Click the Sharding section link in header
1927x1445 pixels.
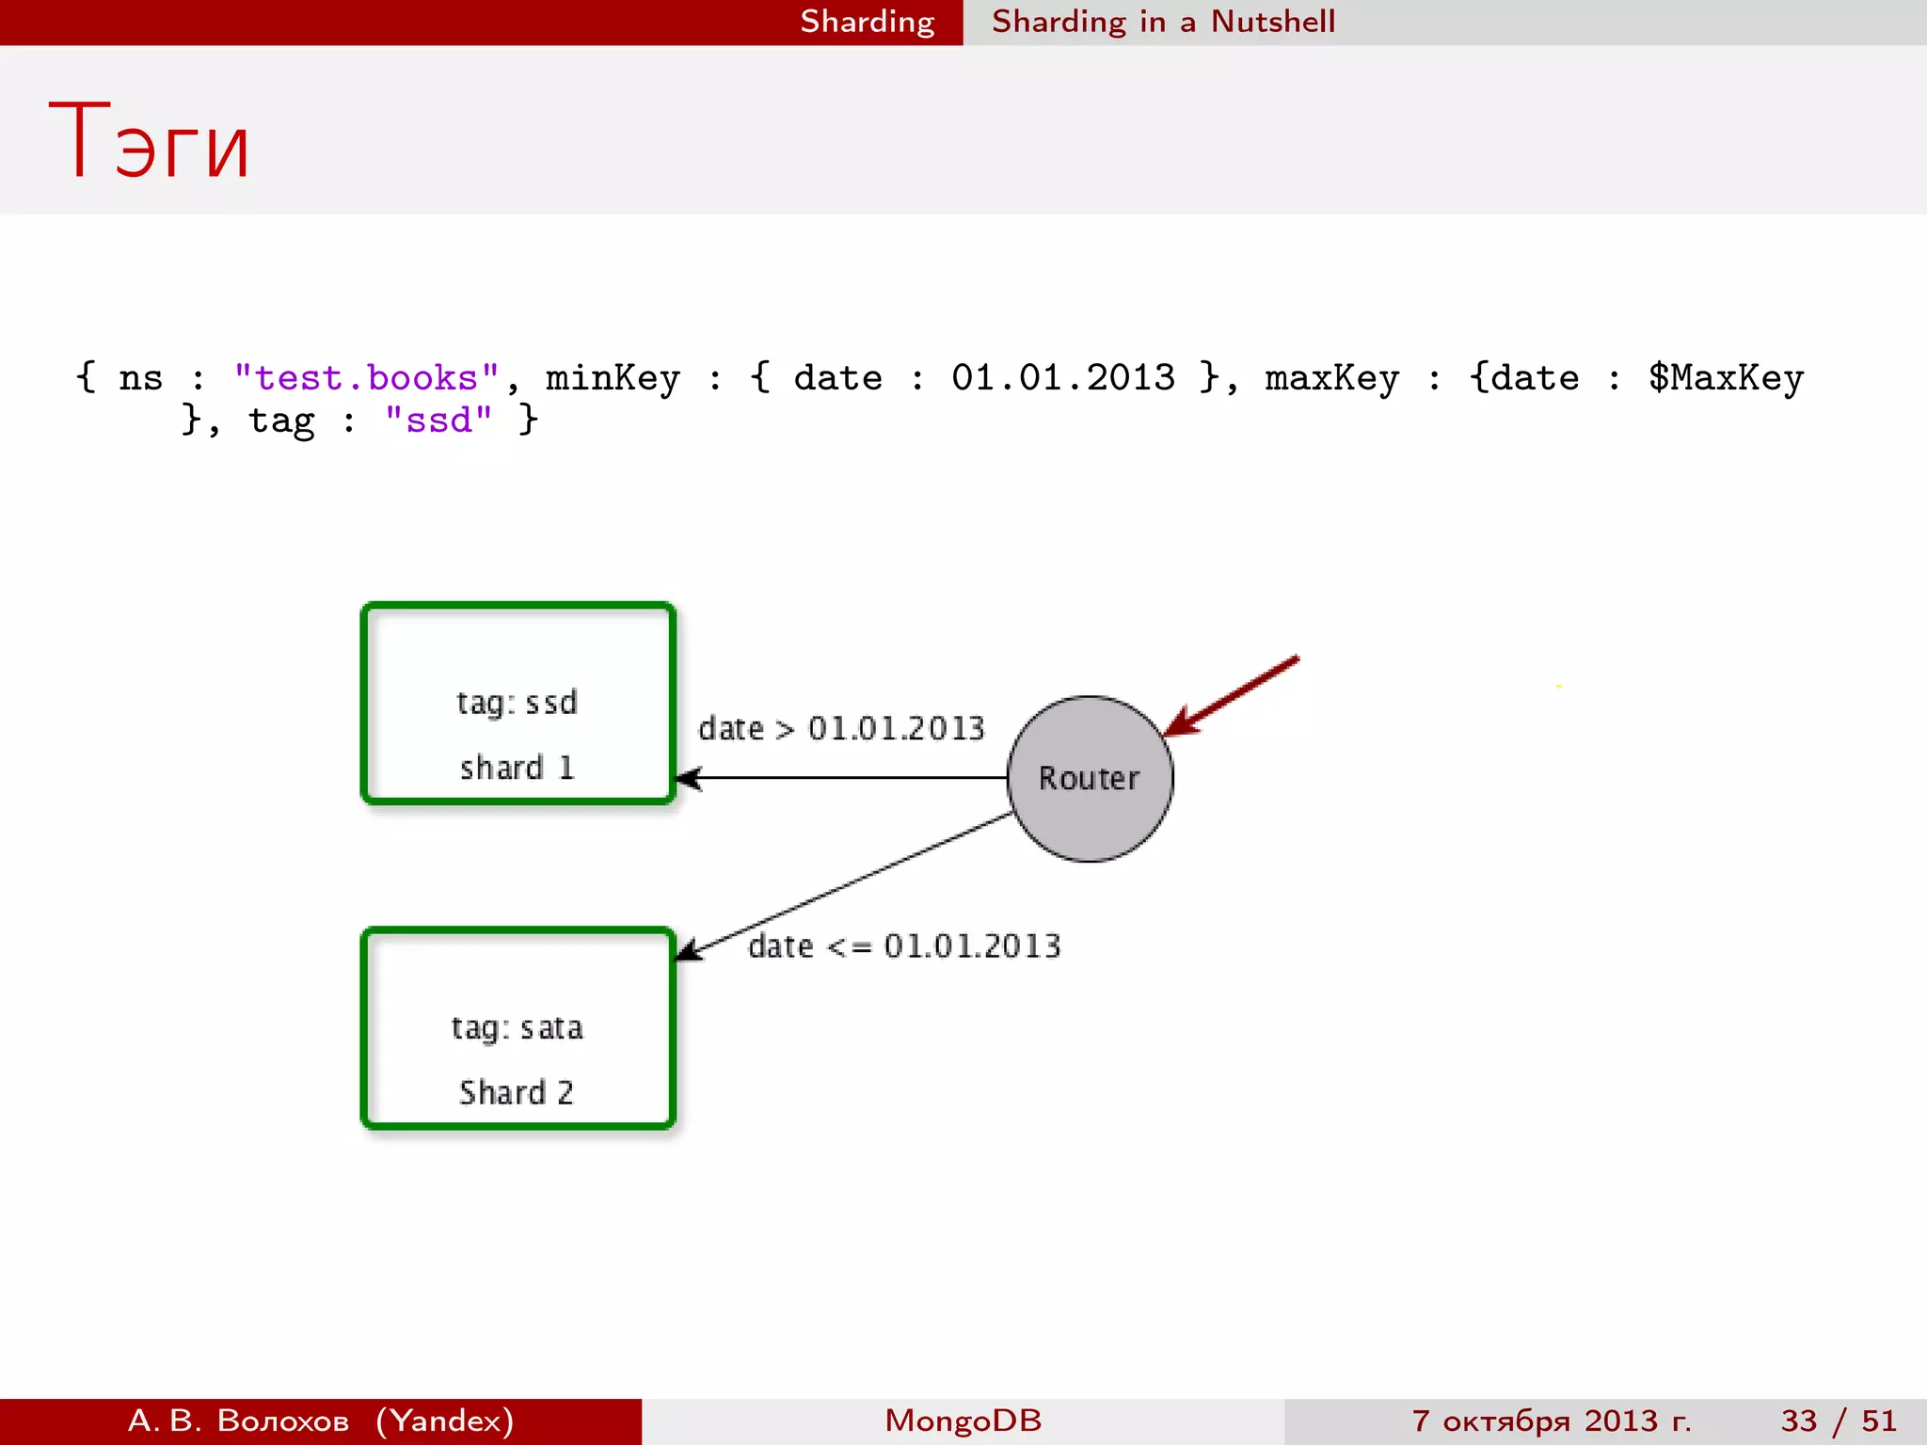[867, 22]
